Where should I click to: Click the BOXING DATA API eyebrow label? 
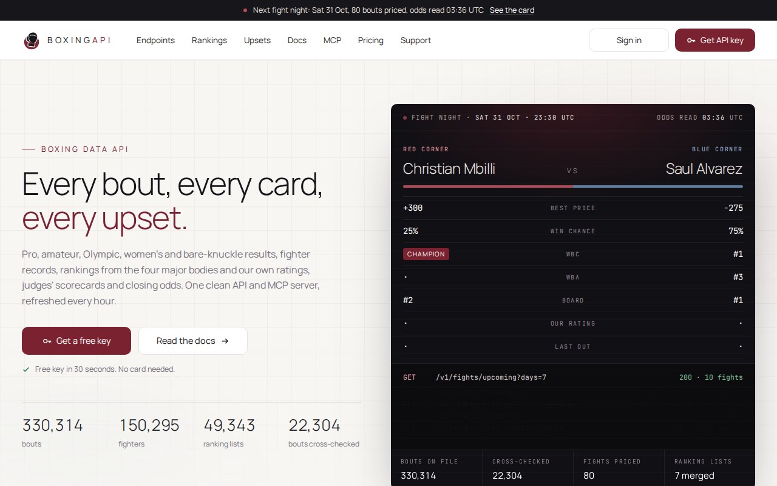pyautogui.click(x=85, y=149)
